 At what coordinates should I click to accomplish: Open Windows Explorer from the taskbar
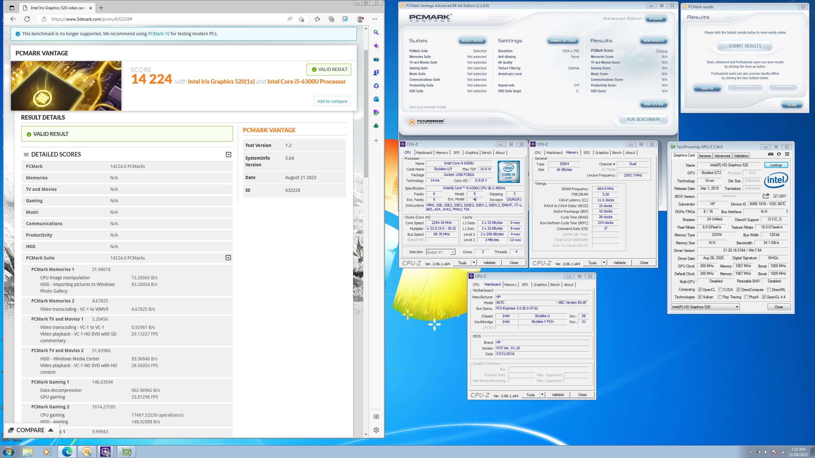28,452
